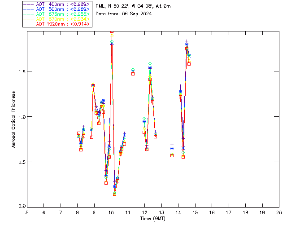Click the x-axis label 12
The width and height of the screenshot is (287, 230).
pyautogui.click(x=144, y=212)
